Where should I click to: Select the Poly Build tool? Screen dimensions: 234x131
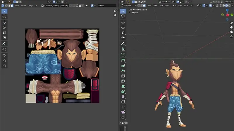(x=123, y=86)
